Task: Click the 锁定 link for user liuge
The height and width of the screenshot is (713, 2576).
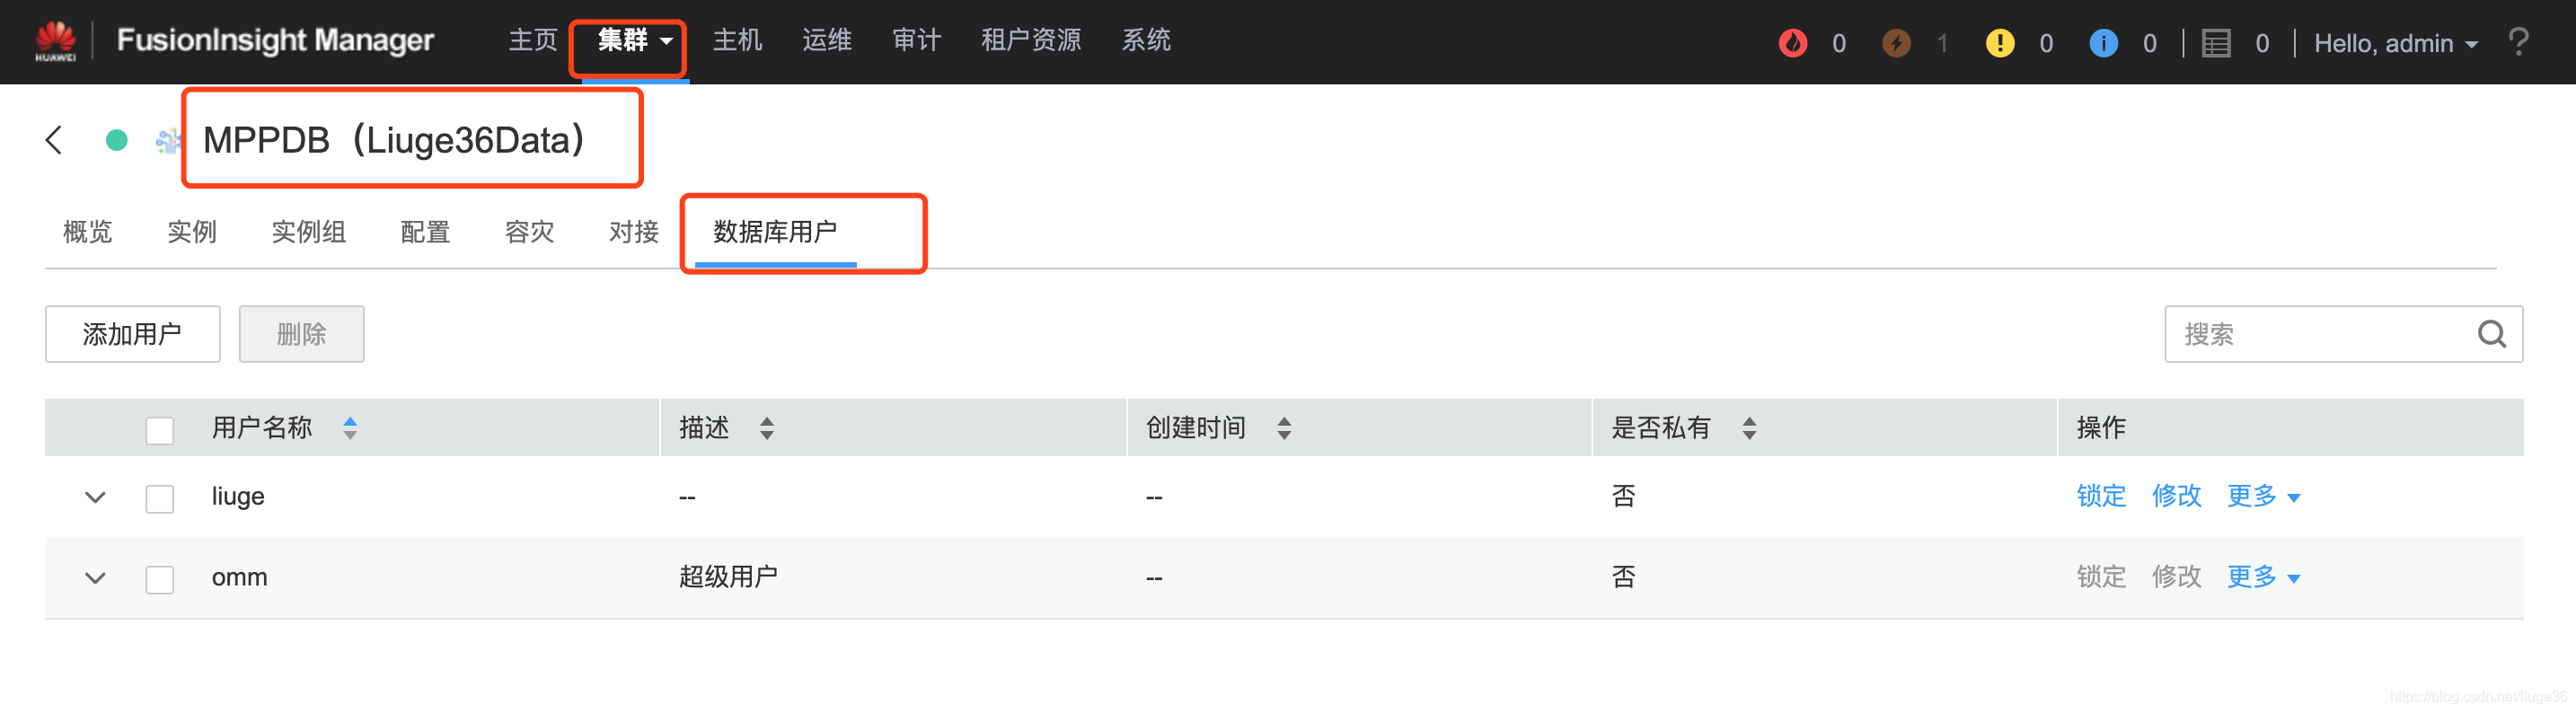Action: [2100, 497]
